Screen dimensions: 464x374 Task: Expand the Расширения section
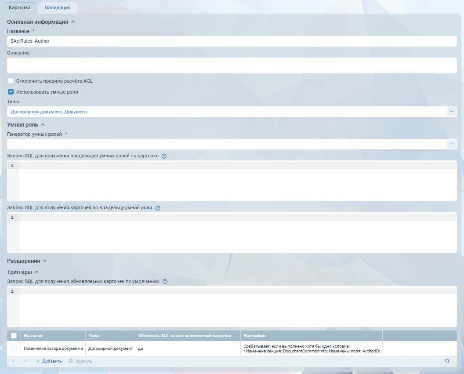(x=44, y=261)
